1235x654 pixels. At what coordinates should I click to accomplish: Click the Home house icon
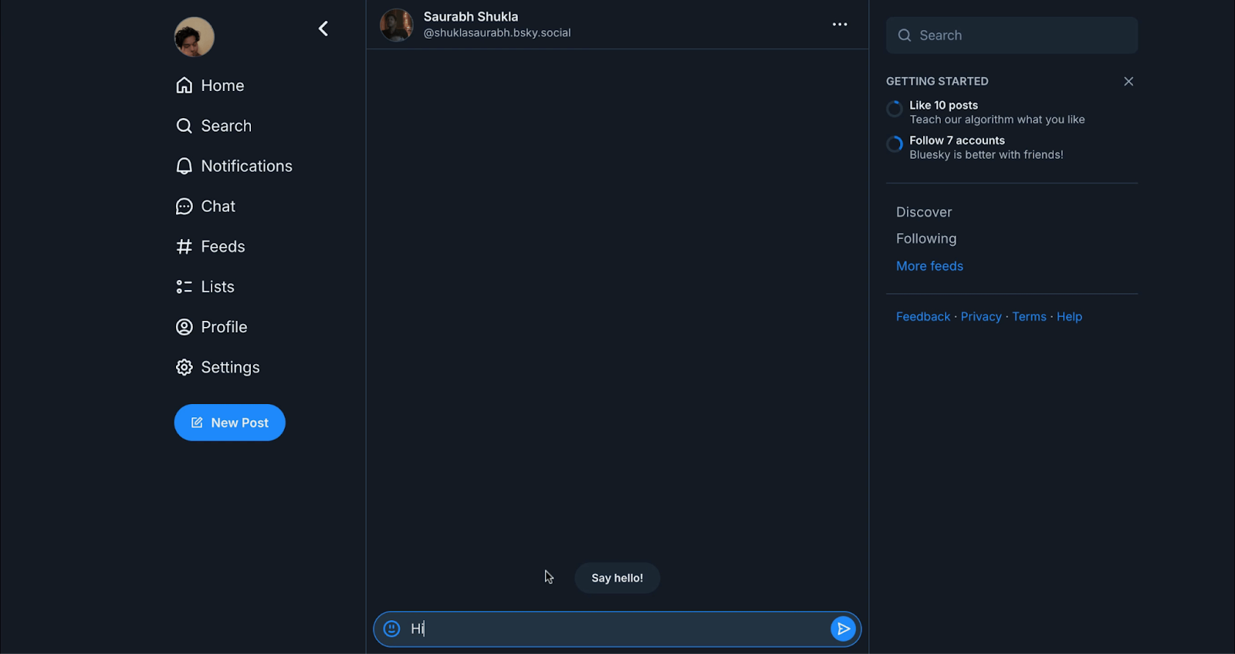pos(184,86)
